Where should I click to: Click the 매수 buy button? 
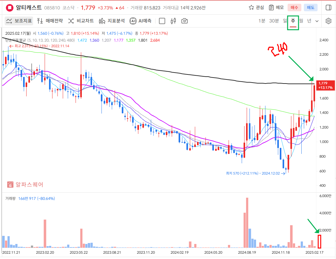click(294, 8)
